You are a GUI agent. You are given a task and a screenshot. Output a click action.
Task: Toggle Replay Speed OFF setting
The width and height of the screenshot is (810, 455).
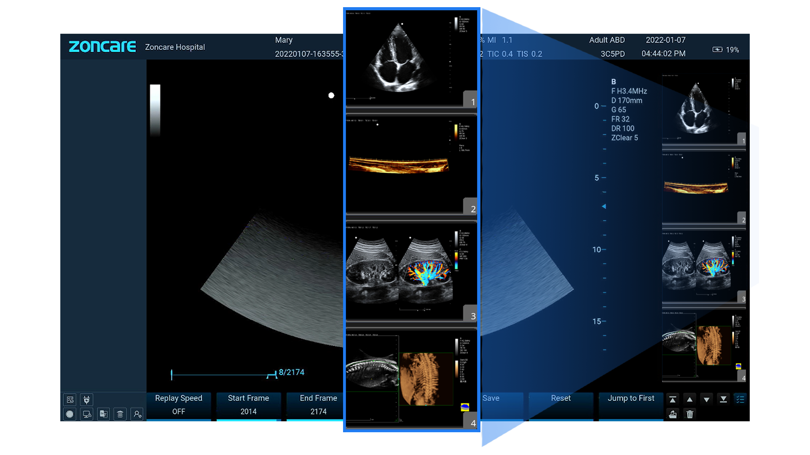click(179, 405)
